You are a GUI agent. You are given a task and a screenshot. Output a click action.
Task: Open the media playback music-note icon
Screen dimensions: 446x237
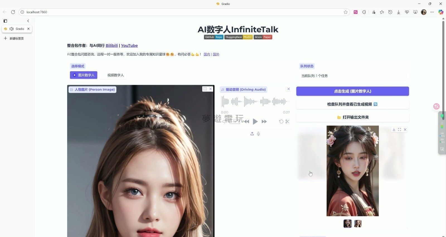[374, 12]
